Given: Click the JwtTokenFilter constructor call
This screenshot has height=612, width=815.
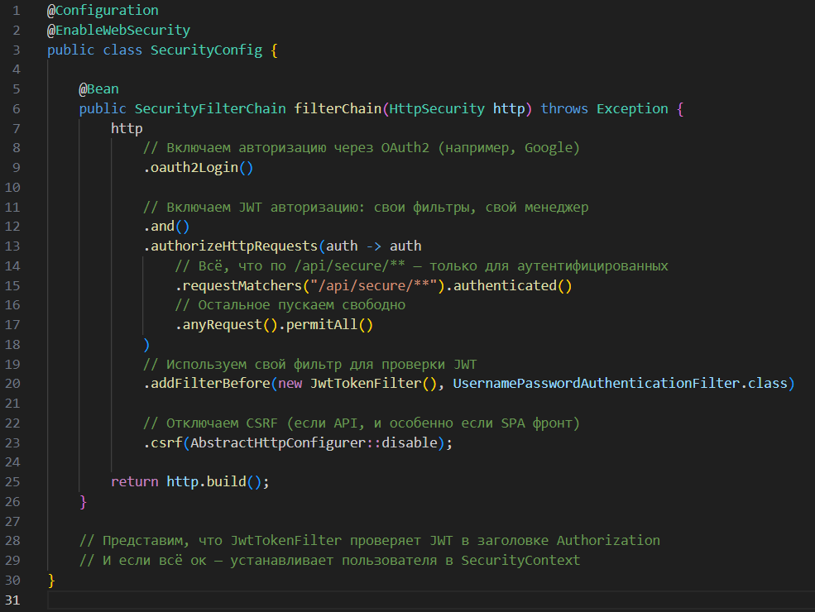Looking at the screenshot, I should tap(374, 384).
